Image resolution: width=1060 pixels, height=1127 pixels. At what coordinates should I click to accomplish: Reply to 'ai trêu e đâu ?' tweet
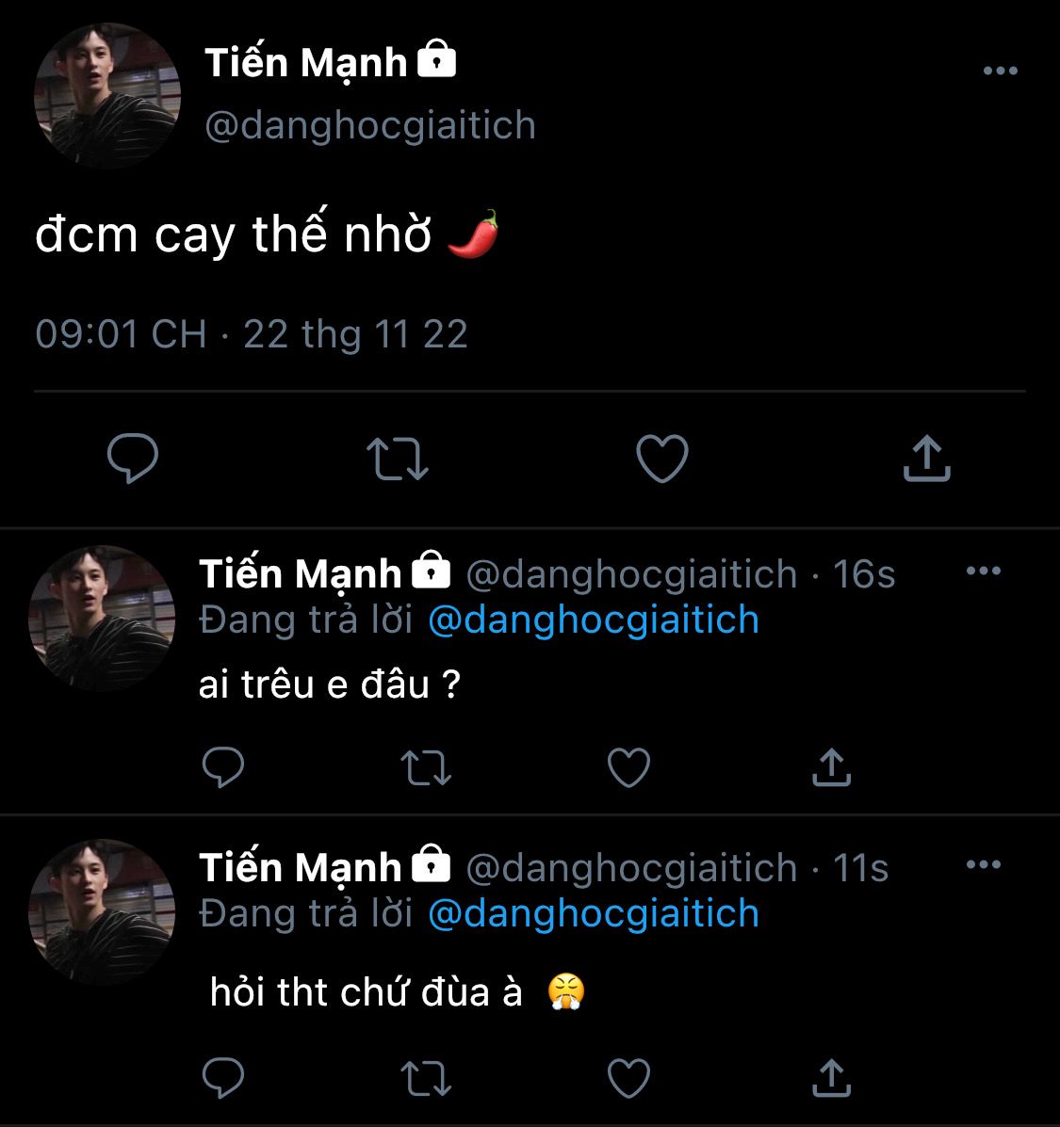[223, 767]
